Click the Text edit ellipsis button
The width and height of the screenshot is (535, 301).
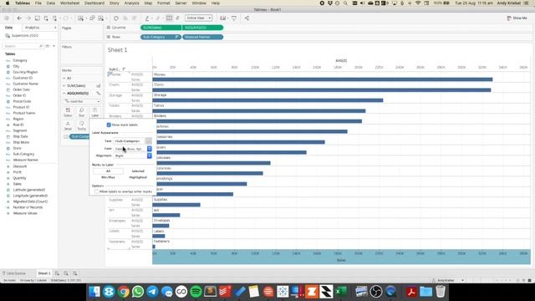coord(149,141)
